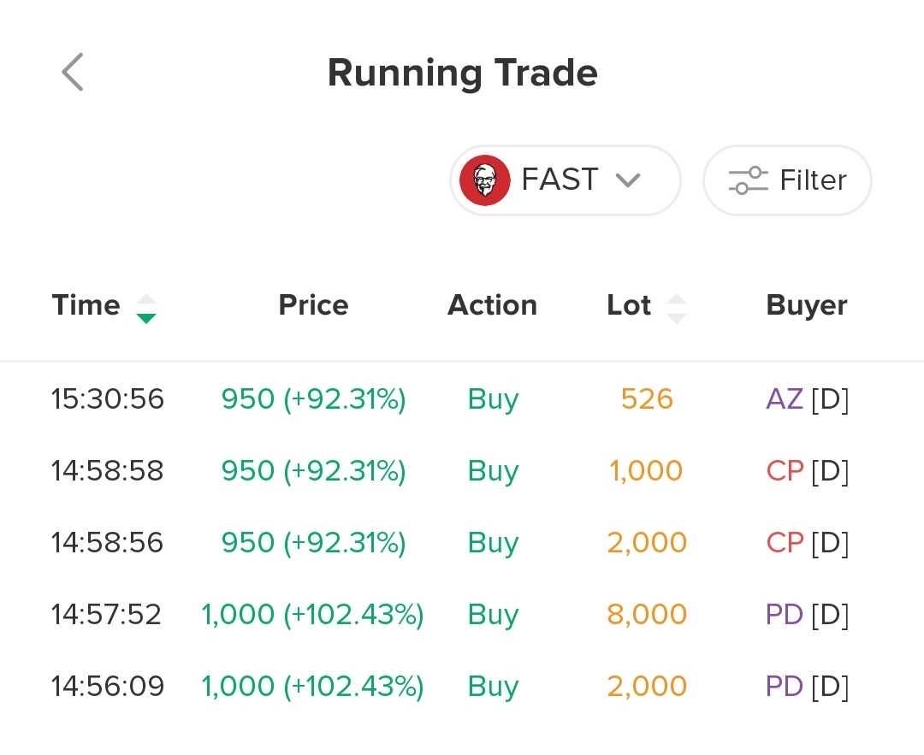Open the FAST stock dropdown

point(565,180)
